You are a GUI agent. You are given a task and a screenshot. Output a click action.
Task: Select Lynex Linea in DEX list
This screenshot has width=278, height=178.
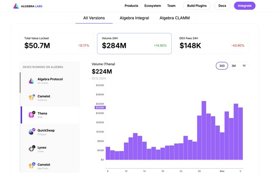point(50,149)
